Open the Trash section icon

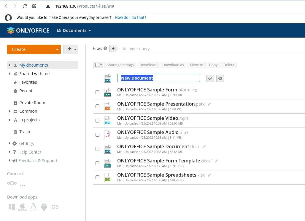(15, 132)
